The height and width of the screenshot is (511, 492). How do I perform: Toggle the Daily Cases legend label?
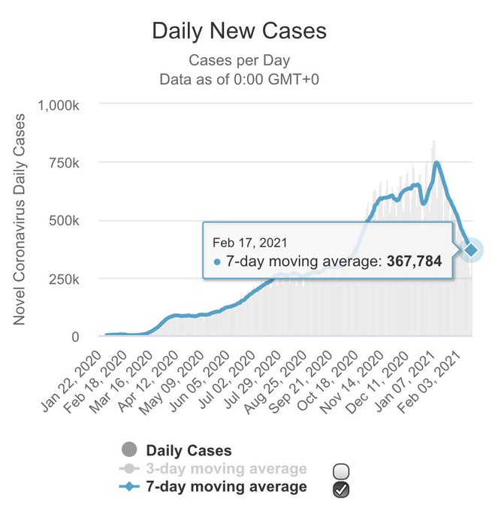click(x=189, y=450)
